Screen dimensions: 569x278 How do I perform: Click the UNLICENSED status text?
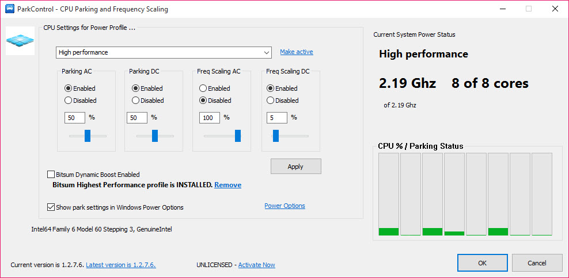click(x=214, y=265)
